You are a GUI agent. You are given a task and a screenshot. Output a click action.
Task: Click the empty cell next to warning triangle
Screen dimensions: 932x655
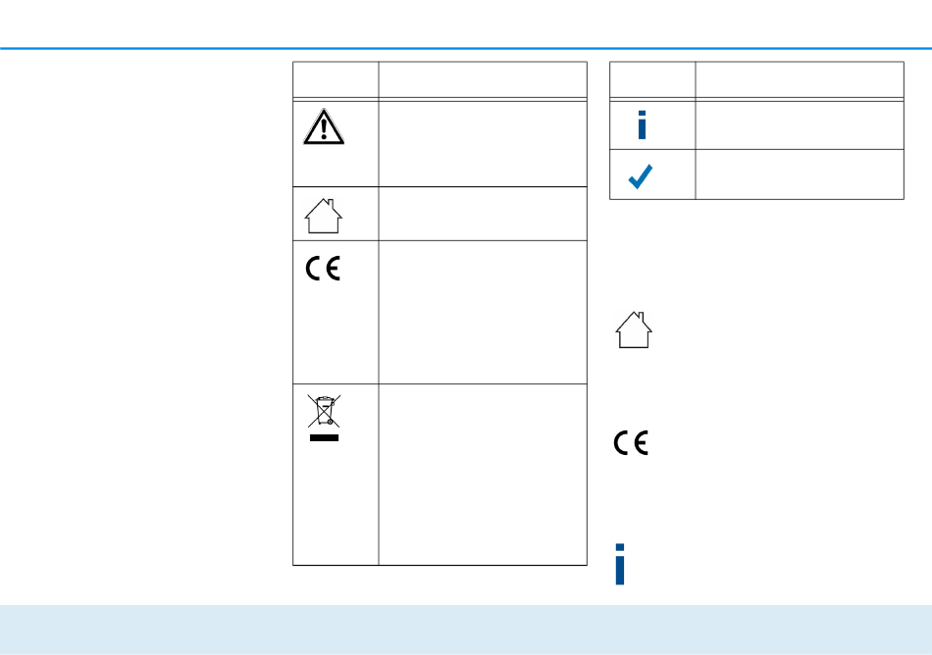[x=483, y=144]
